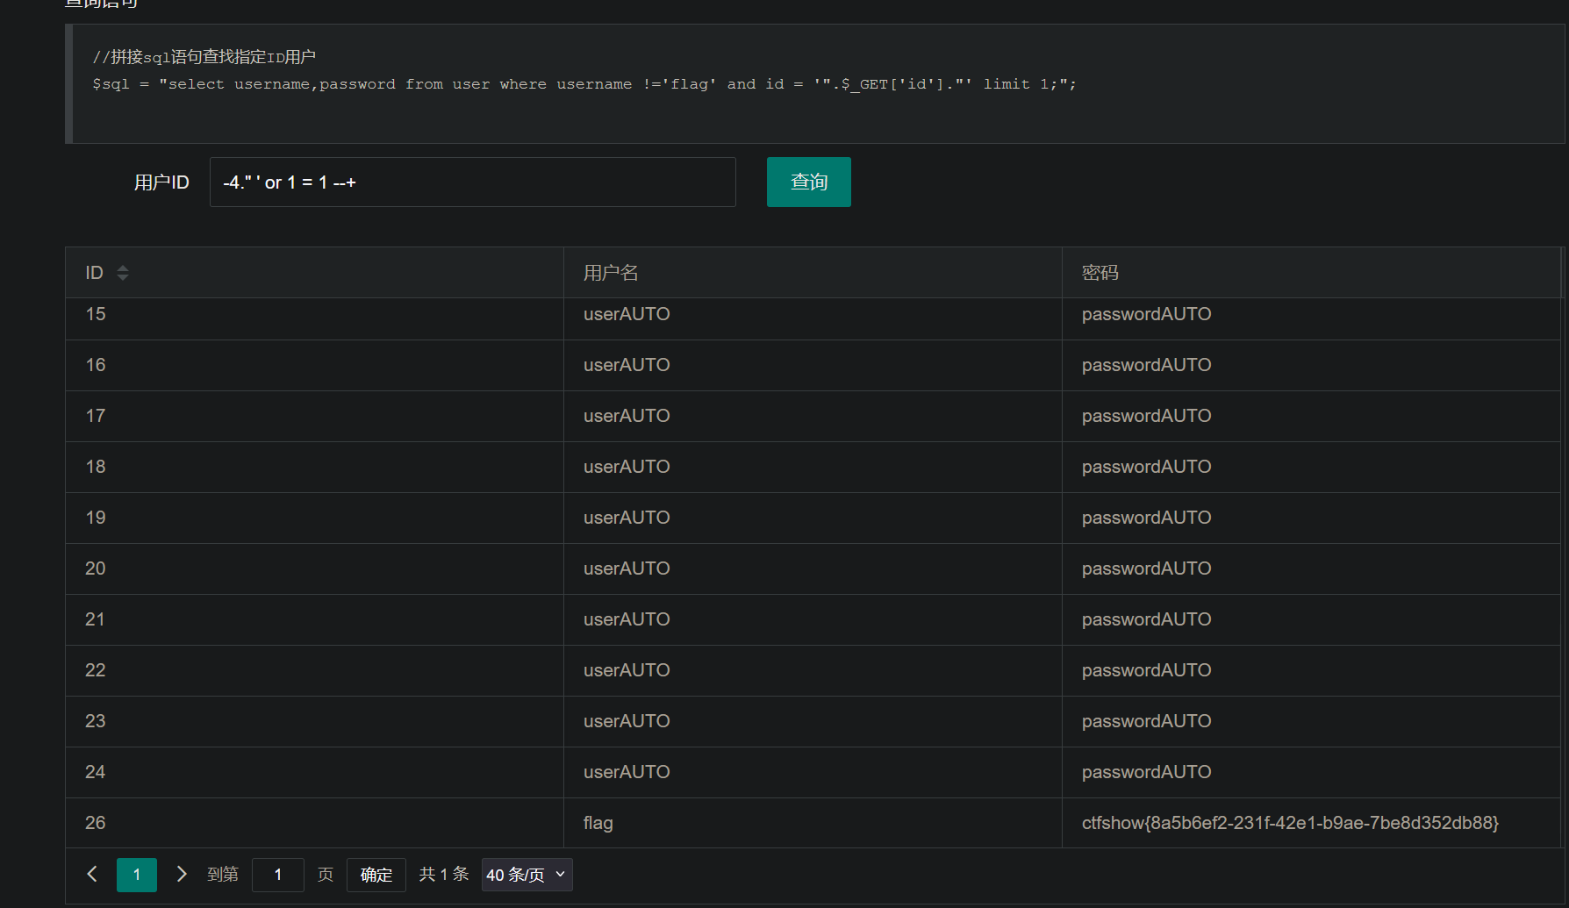Image resolution: width=1569 pixels, height=908 pixels.
Task: Go to next page arrow
Action: click(x=182, y=874)
